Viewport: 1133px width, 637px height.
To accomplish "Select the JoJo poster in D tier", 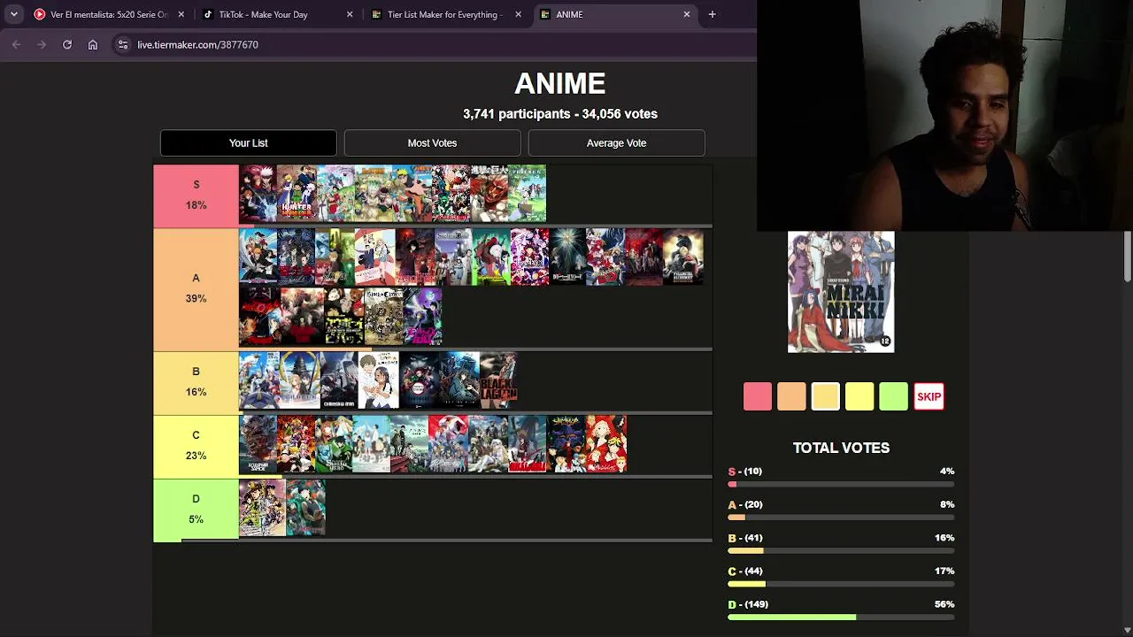I will [x=262, y=508].
